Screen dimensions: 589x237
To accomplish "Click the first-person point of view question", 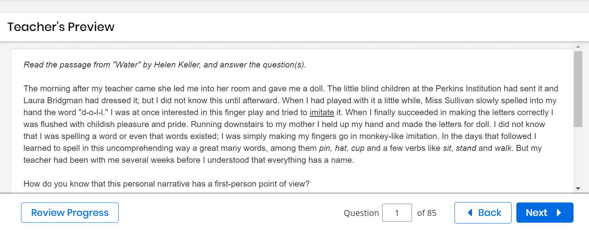I will pos(166,184).
